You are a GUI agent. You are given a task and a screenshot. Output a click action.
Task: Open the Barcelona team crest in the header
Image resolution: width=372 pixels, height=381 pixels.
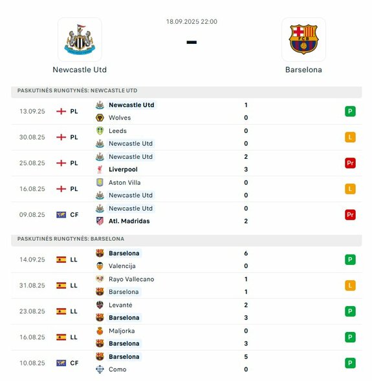click(303, 39)
